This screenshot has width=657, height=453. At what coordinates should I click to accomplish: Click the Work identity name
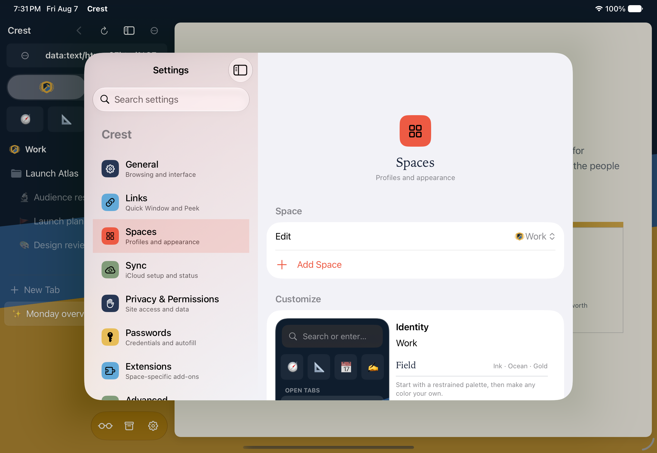click(406, 344)
